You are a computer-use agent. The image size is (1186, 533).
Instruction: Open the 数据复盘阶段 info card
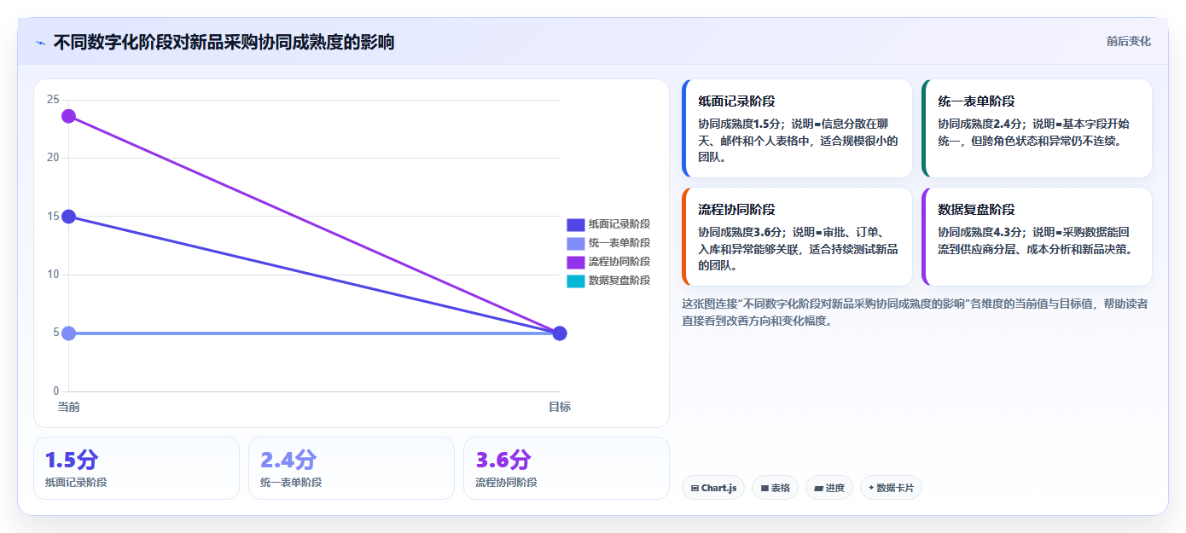[x=1037, y=236]
